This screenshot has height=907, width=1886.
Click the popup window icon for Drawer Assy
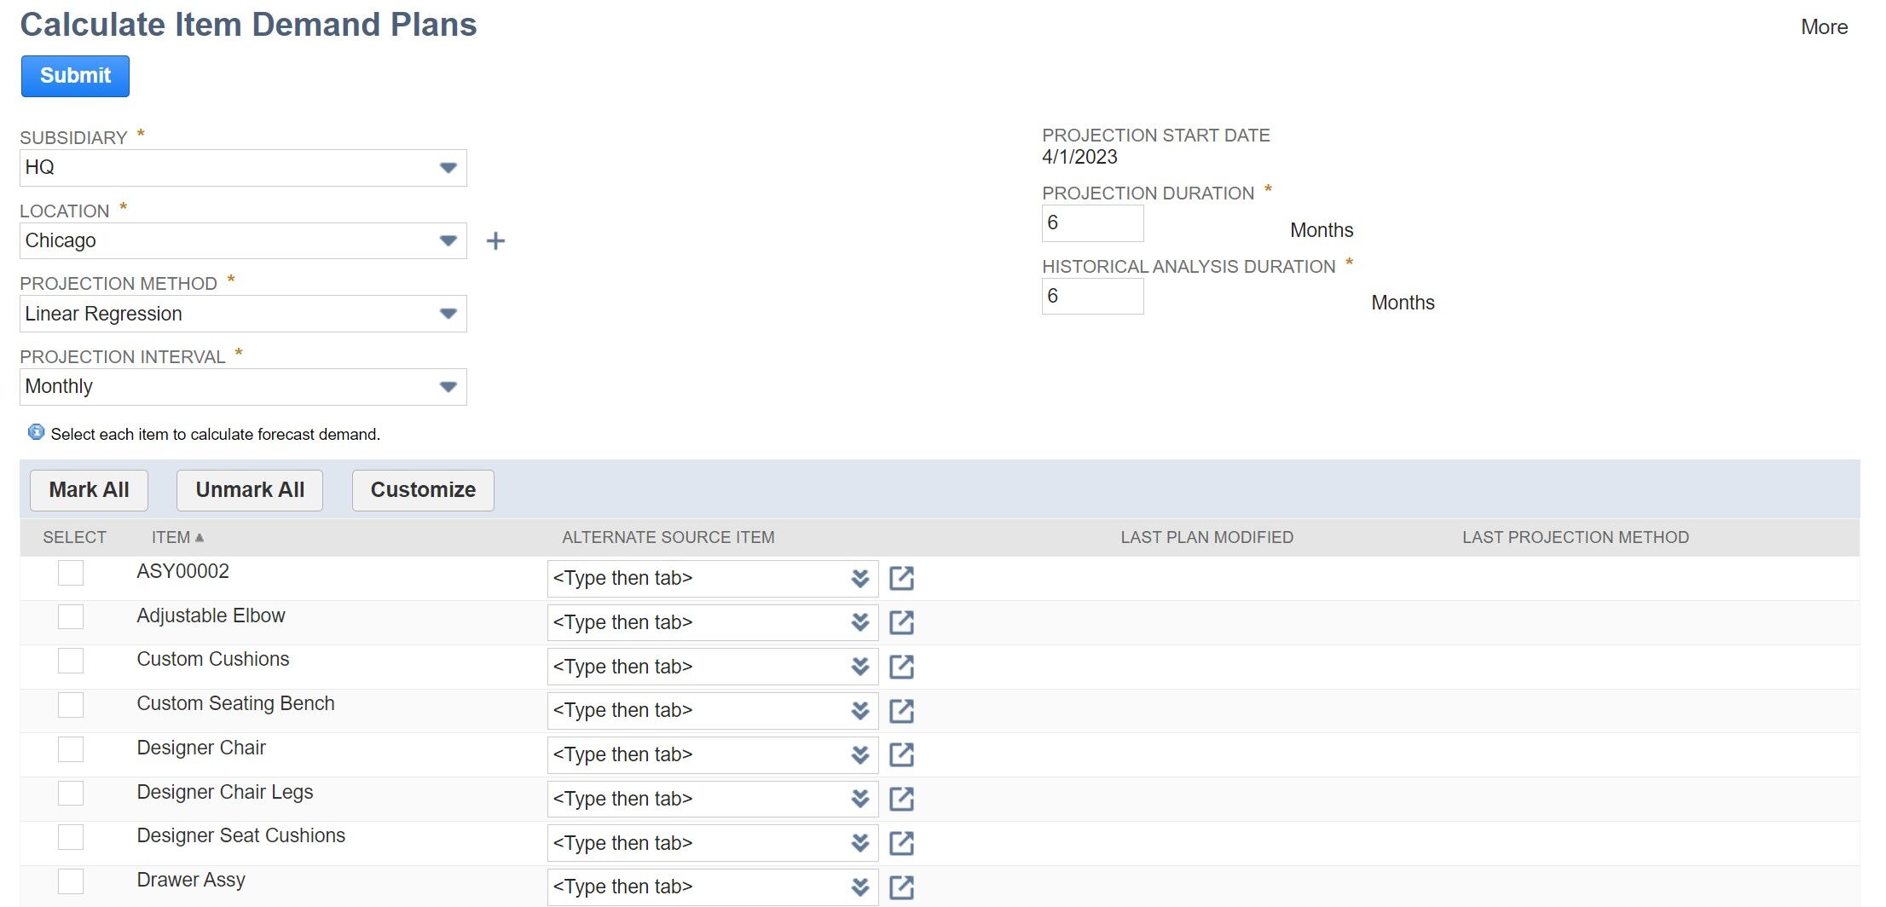click(x=901, y=887)
